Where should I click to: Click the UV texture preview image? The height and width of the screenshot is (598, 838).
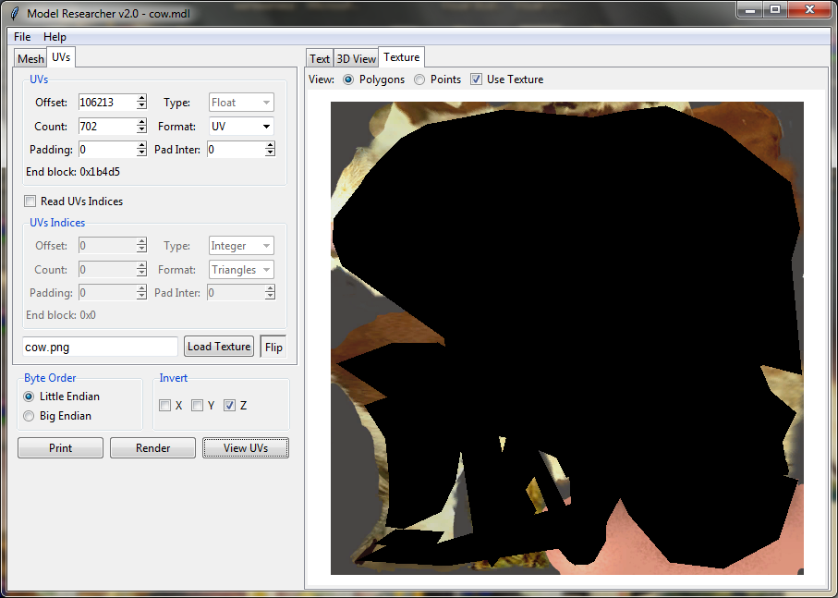point(567,338)
